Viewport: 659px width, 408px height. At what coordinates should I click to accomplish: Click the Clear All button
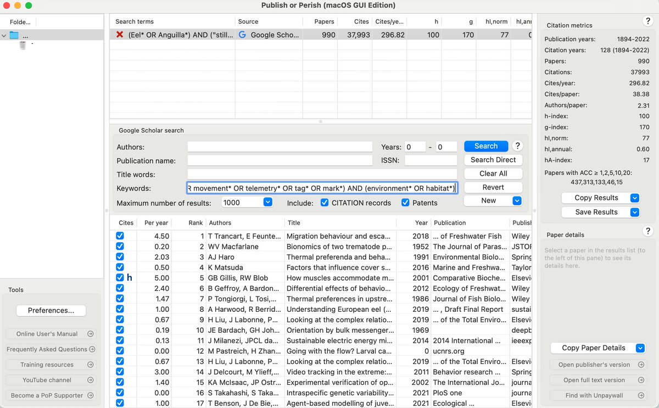(493, 174)
